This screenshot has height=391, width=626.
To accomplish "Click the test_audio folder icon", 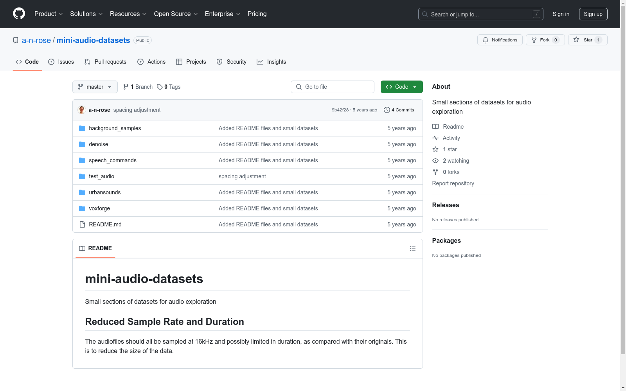I will point(82,176).
